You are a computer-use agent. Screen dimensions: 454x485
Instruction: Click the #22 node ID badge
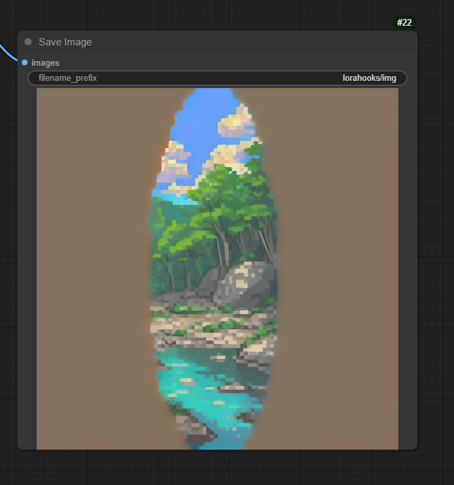click(x=404, y=22)
